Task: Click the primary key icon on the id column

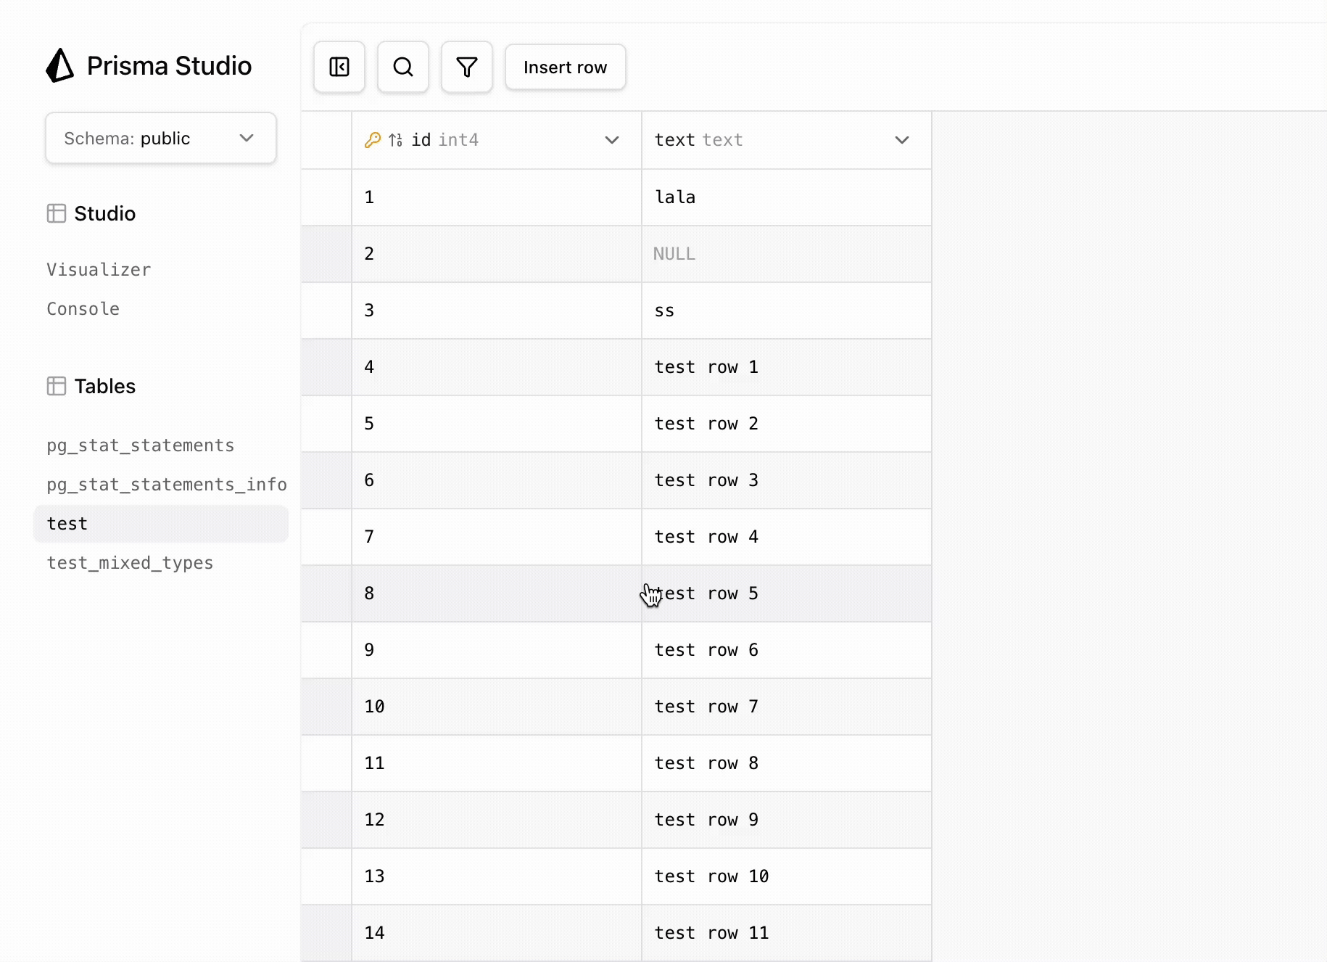Action: (x=373, y=140)
